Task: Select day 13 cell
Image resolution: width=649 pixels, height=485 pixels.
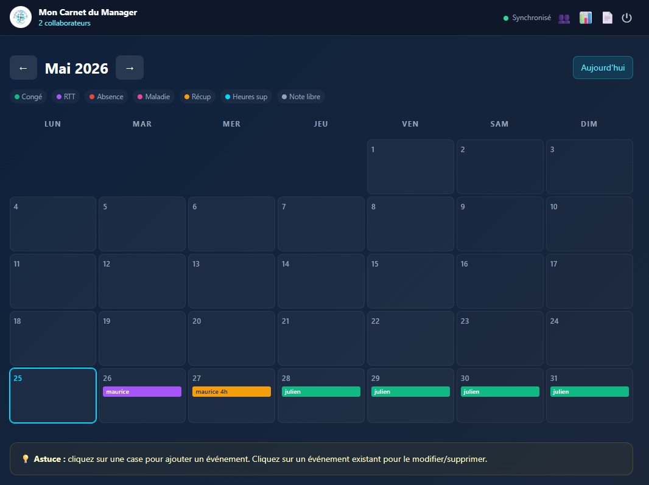Action: pos(231,281)
